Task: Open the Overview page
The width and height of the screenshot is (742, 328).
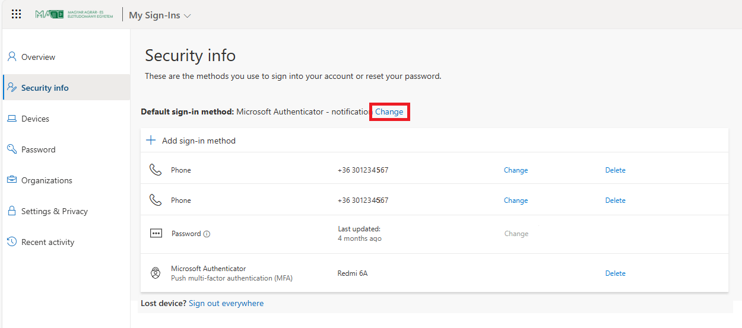Action: 38,57
